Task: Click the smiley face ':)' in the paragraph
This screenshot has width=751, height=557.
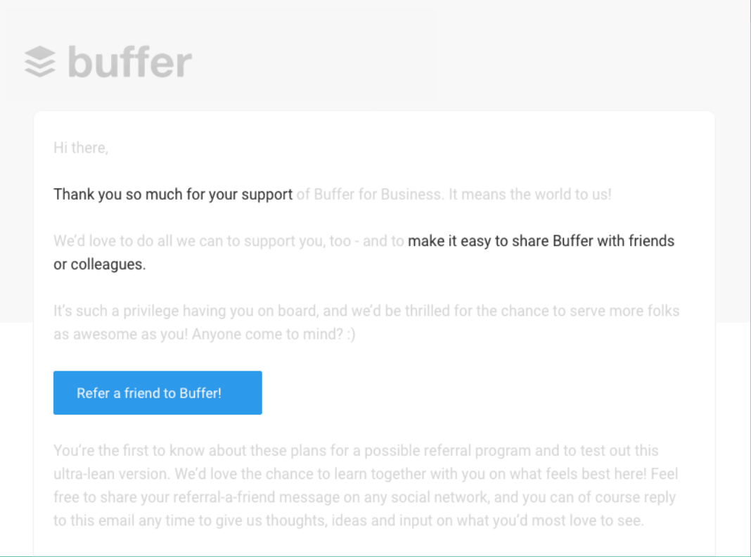Action: 352,334
